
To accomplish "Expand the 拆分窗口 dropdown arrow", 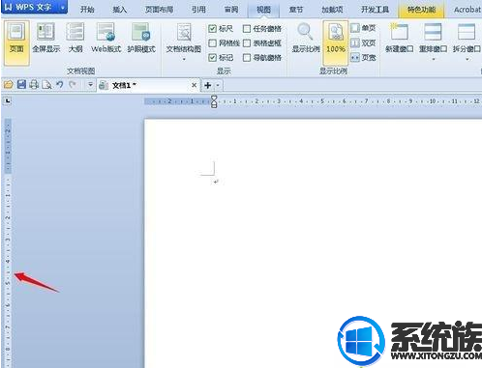I will click(x=467, y=59).
